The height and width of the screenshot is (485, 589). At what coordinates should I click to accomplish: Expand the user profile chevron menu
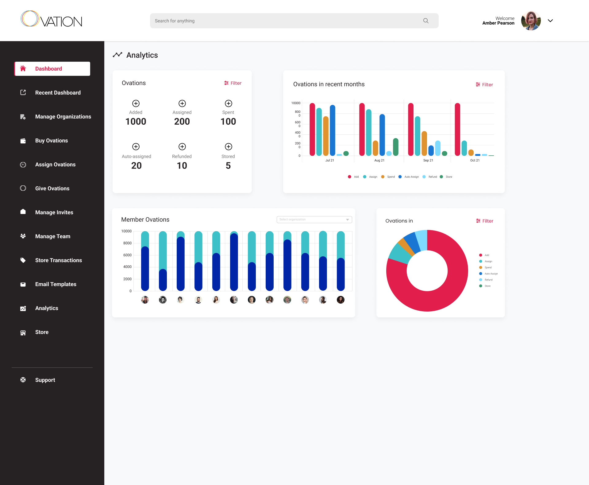pos(550,21)
